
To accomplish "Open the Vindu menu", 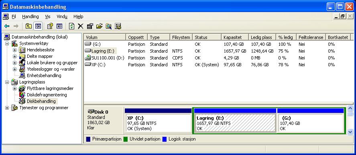I will coord(62,16).
